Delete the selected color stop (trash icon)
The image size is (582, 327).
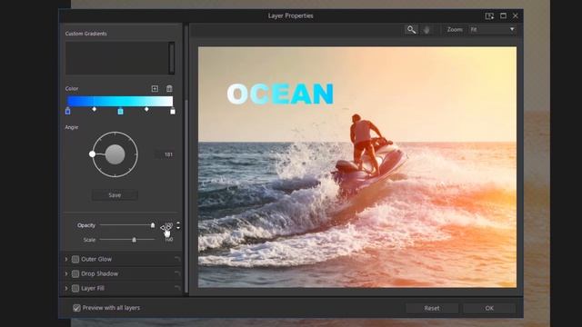click(169, 88)
